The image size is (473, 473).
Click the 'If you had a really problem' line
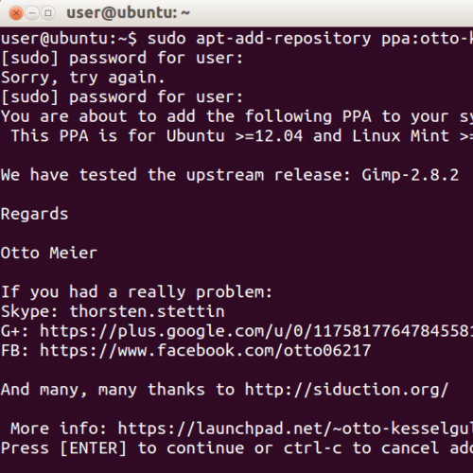click(136, 292)
